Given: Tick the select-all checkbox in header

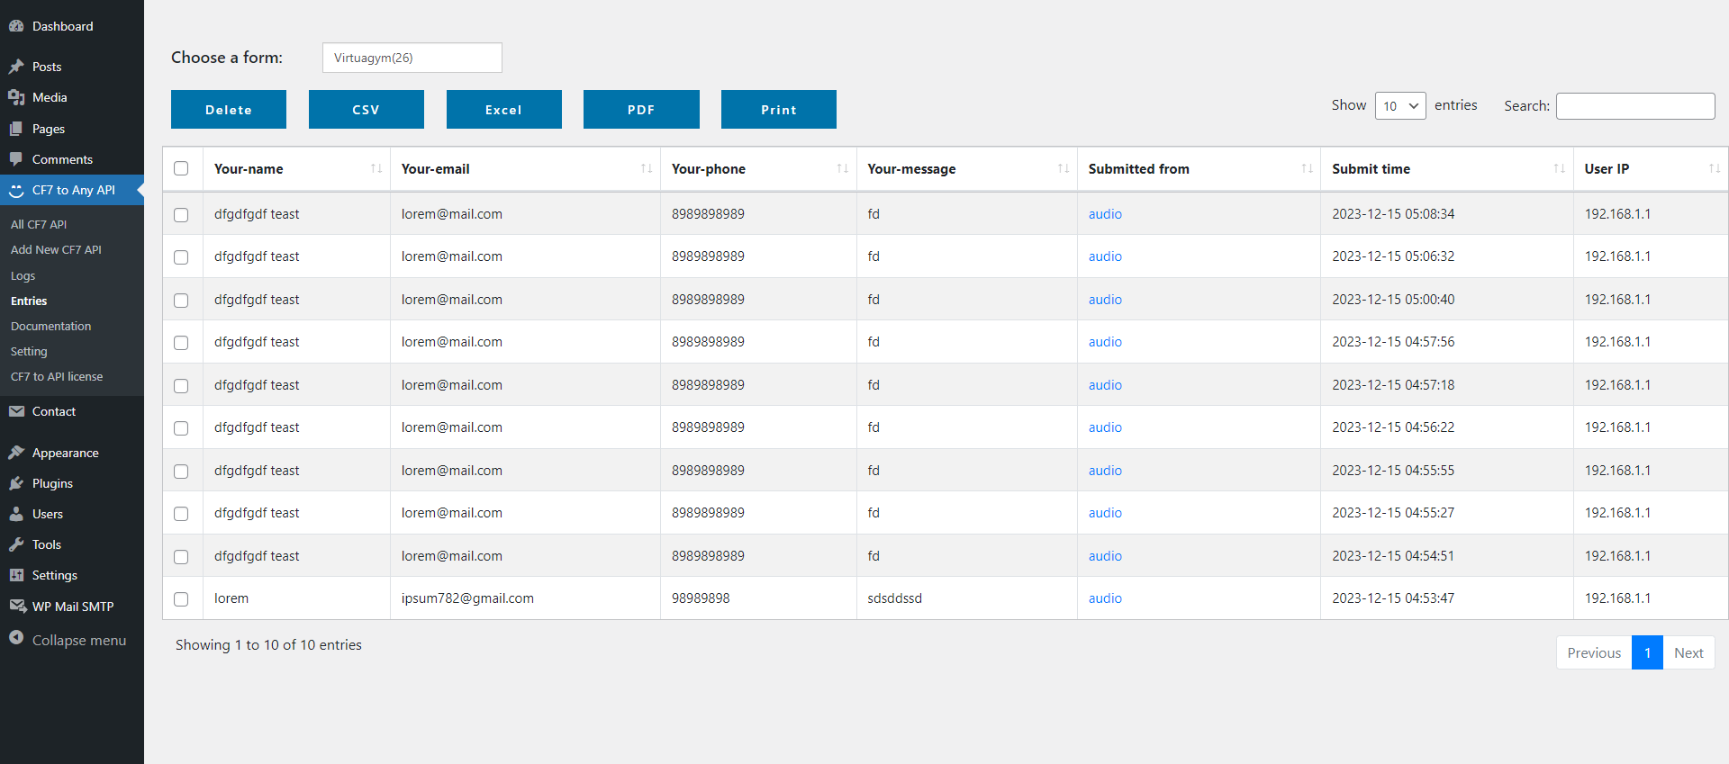Looking at the screenshot, I should [x=181, y=168].
